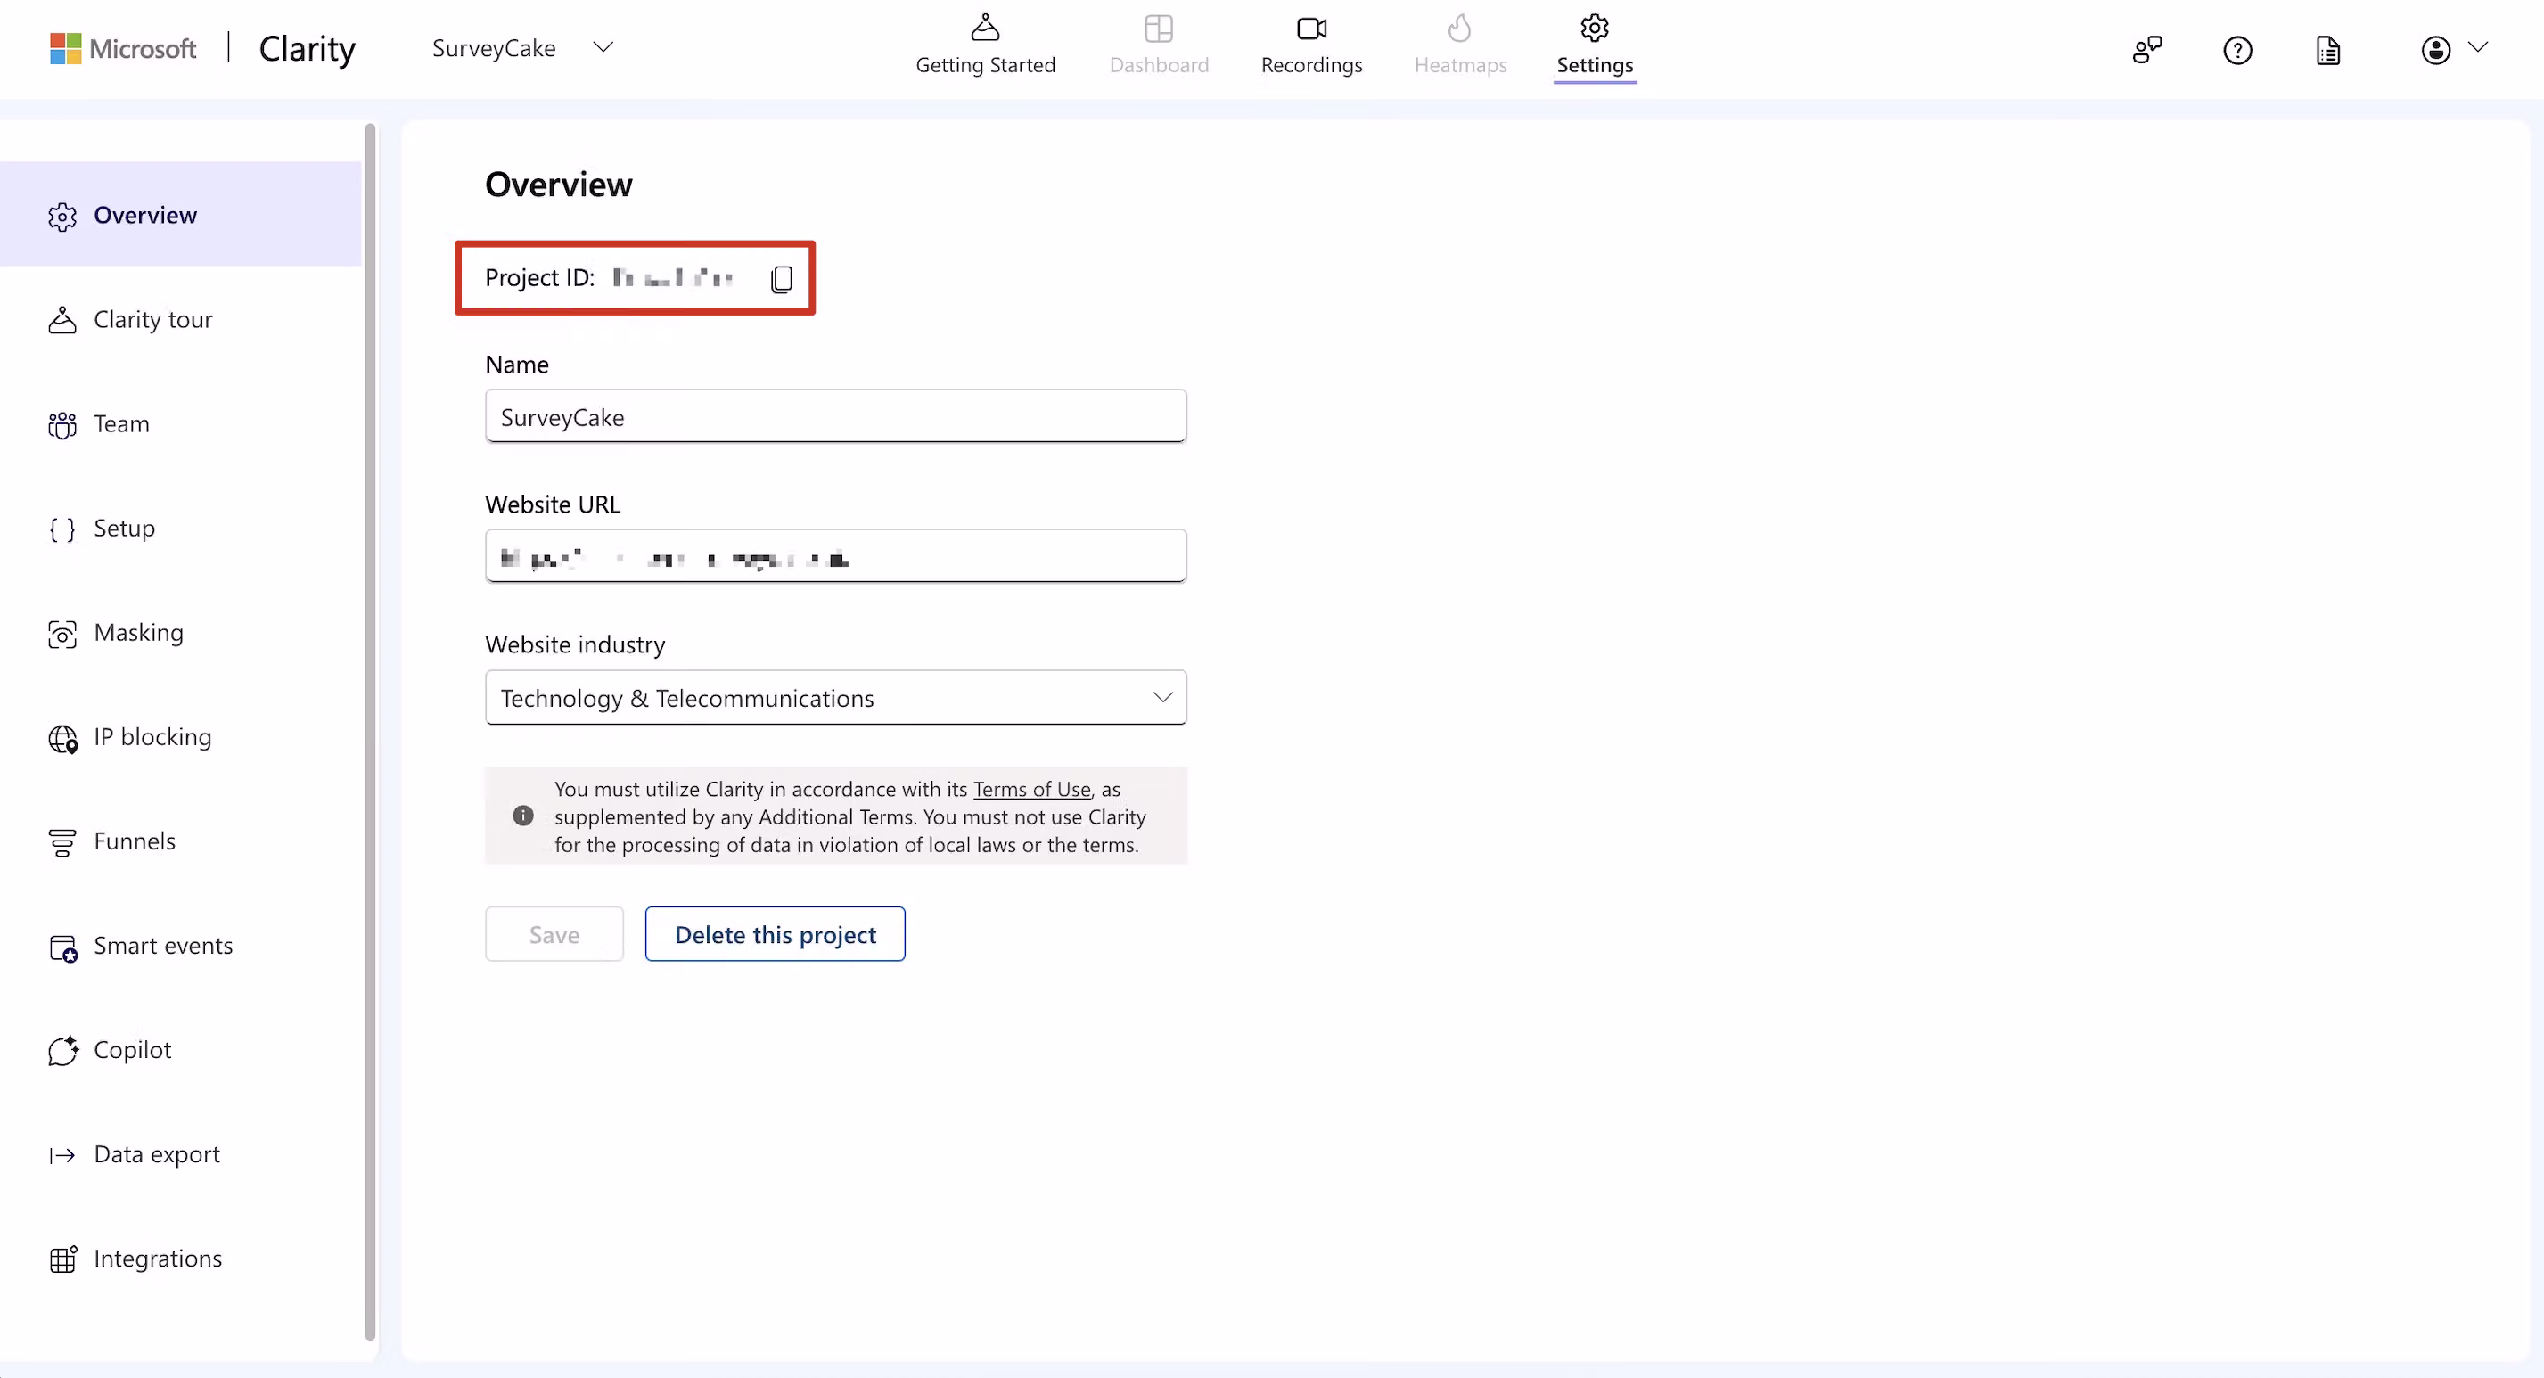Open Smart events settings

pos(181,947)
